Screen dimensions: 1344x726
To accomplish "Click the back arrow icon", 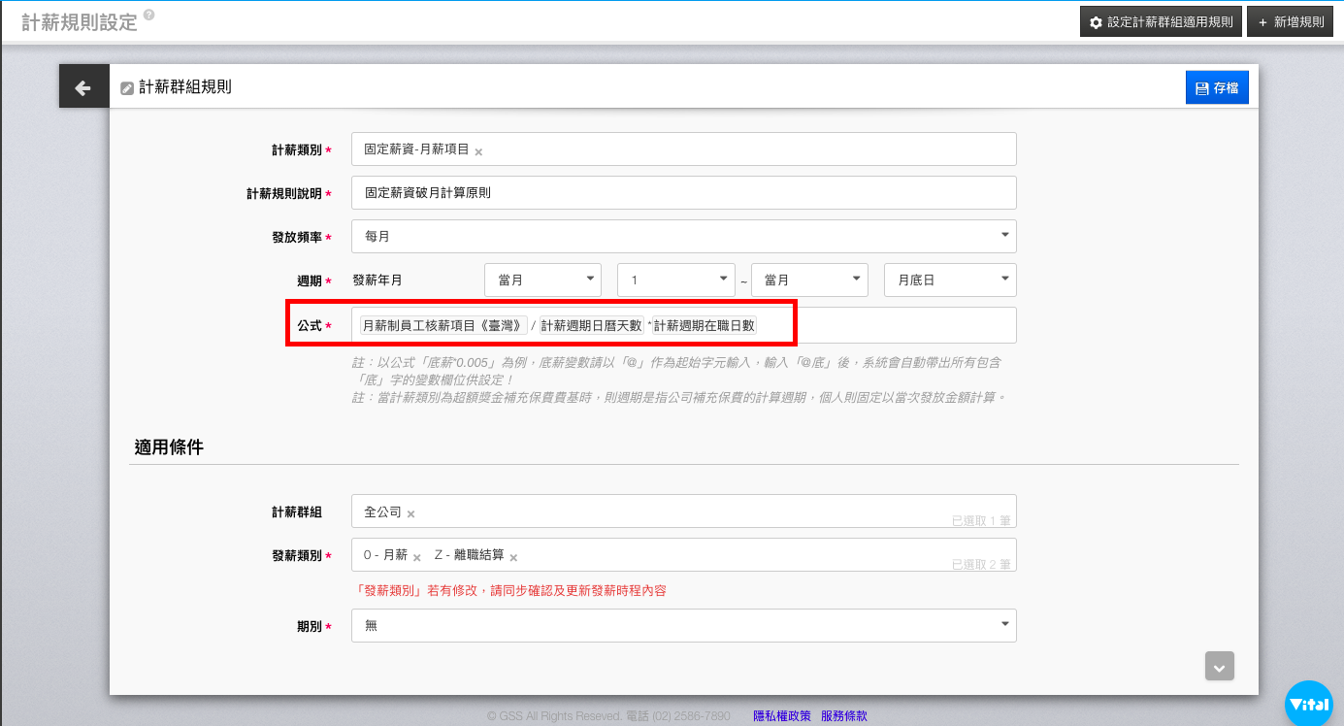I will point(83,88).
